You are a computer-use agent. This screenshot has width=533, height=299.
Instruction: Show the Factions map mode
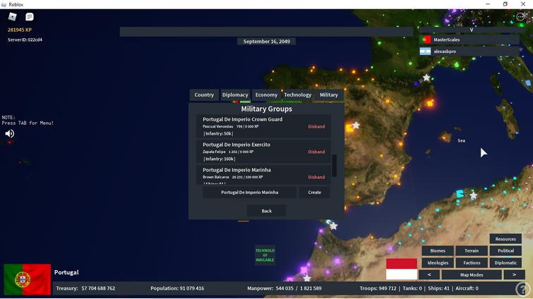pos(472,263)
